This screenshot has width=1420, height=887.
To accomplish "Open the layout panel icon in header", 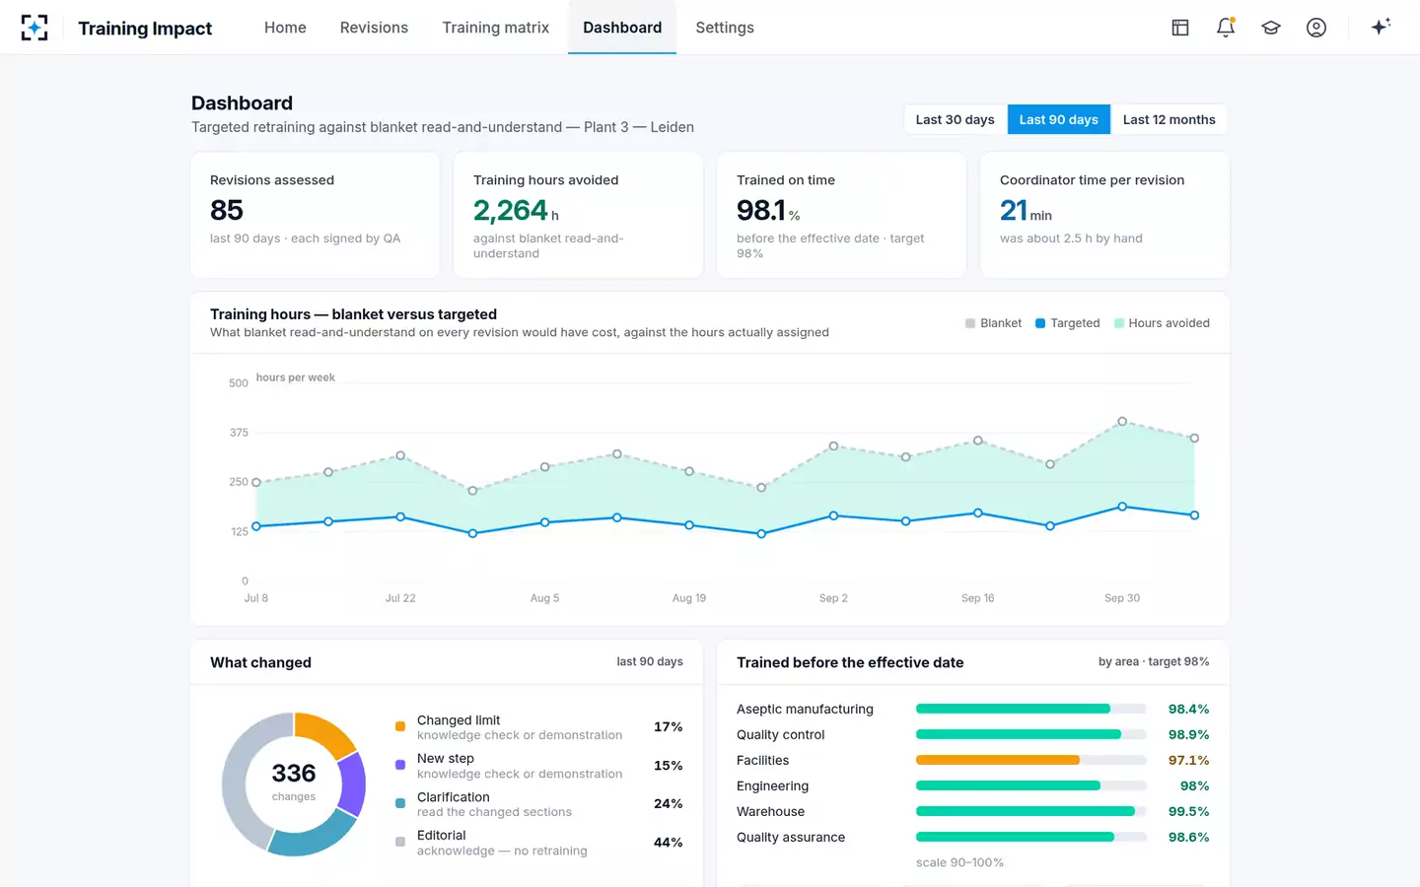I will (1180, 28).
